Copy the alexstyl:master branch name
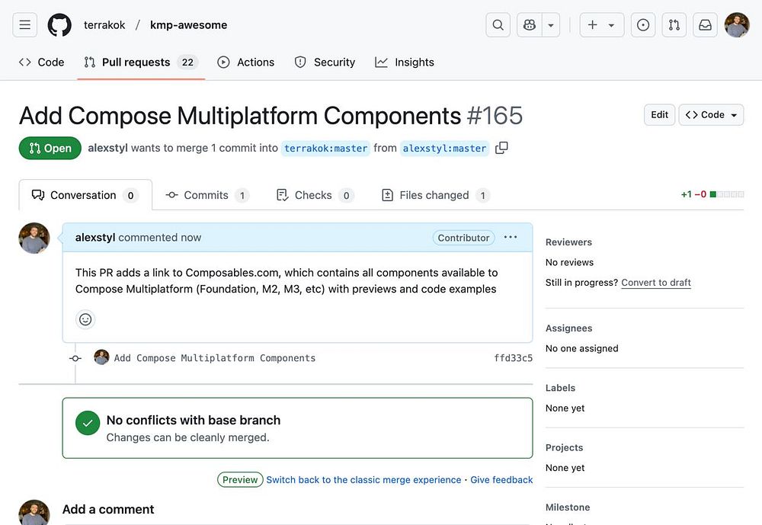 tap(501, 148)
